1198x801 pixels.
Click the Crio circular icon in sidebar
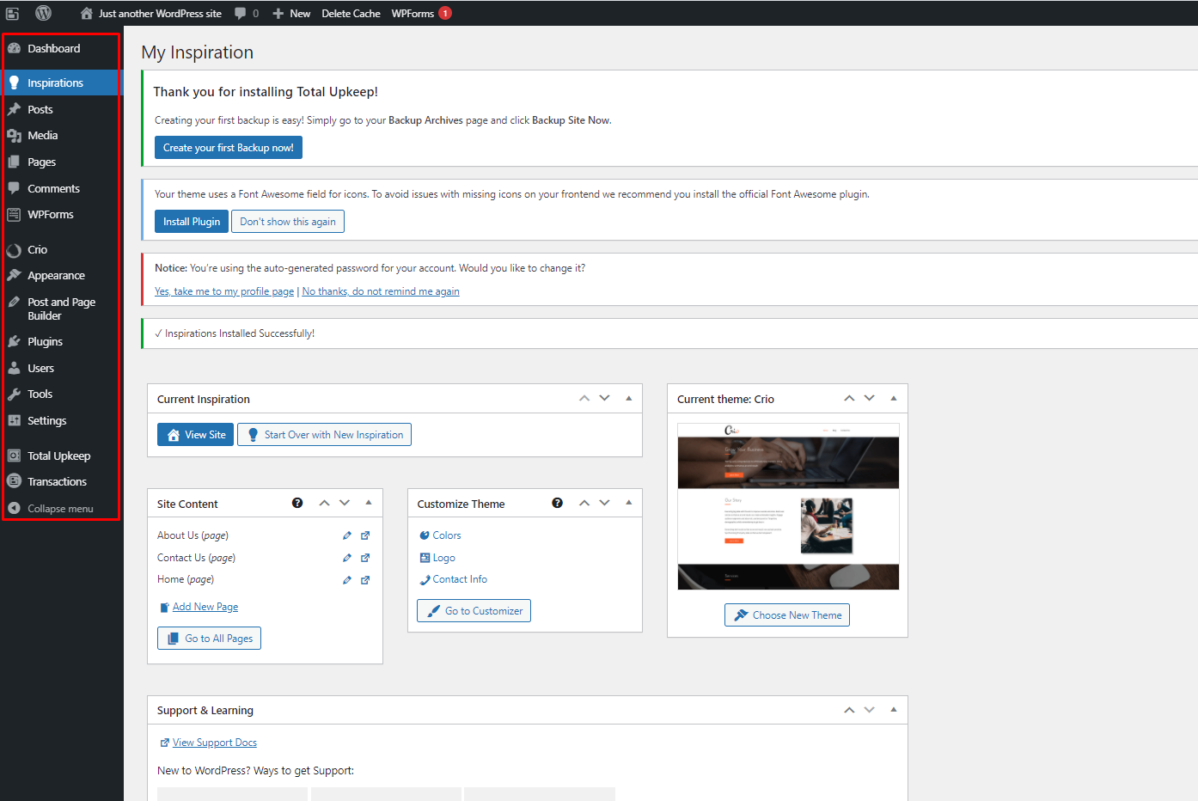(x=14, y=250)
